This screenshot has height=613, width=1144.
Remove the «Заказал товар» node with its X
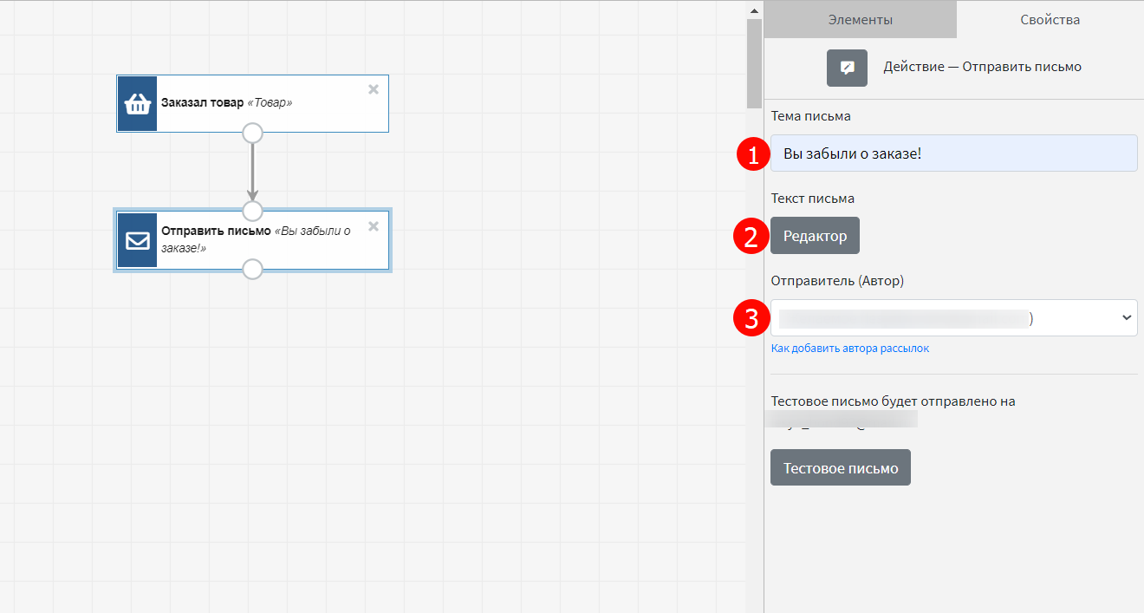click(374, 89)
